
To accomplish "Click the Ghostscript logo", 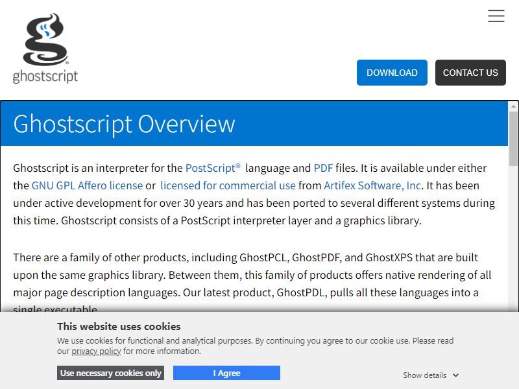I will coord(45,48).
